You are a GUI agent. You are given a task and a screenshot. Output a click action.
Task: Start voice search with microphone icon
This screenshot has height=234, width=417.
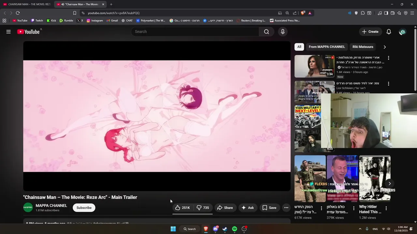coord(283,32)
